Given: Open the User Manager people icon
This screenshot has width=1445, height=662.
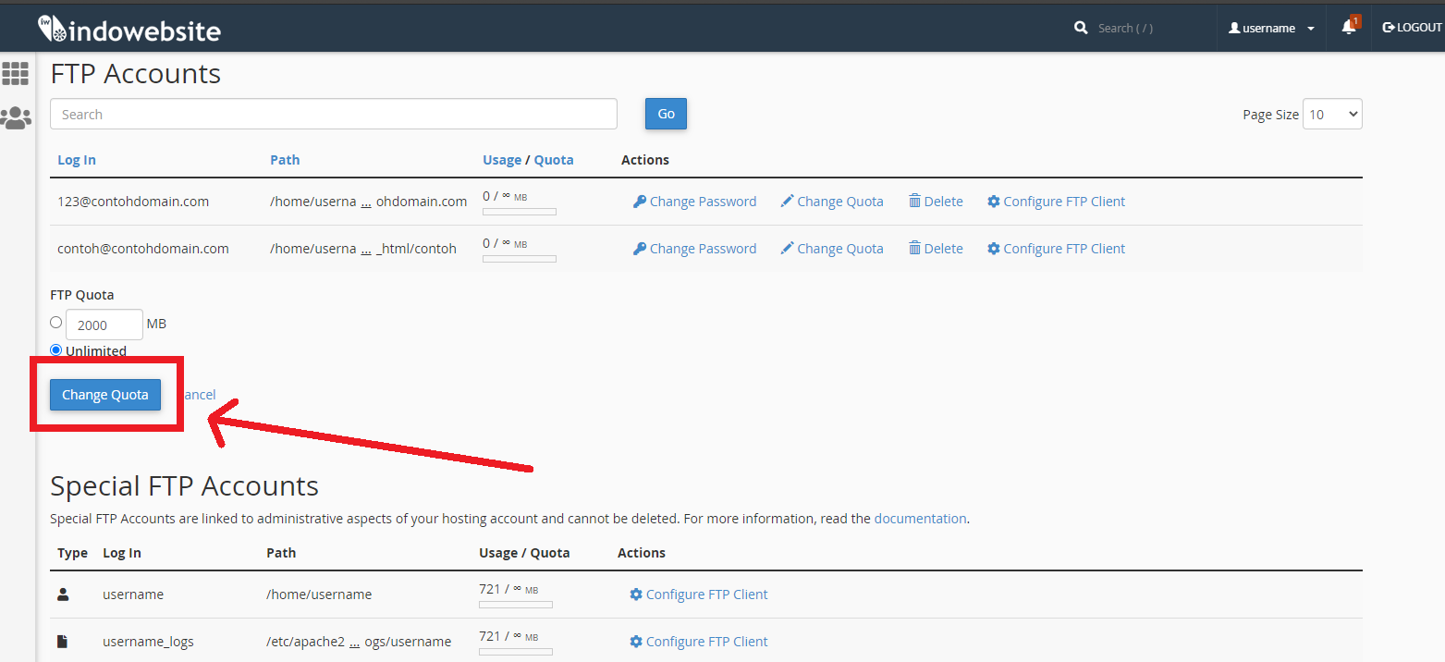Looking at the screenshot, I should [16, 117].
